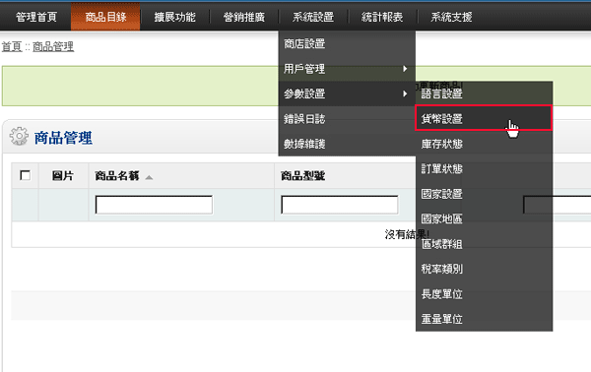Open the 系統支援 menu

451,17
